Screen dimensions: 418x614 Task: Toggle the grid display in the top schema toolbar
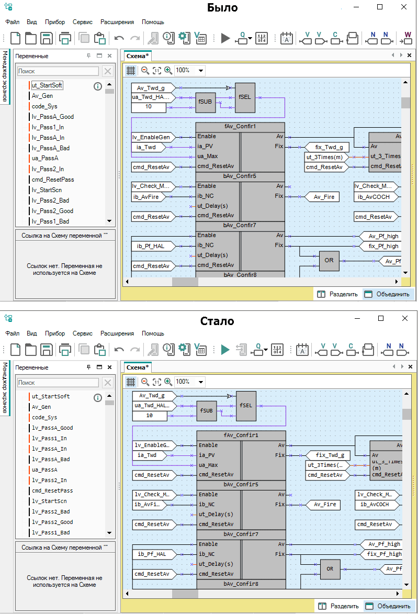[131, 70]
